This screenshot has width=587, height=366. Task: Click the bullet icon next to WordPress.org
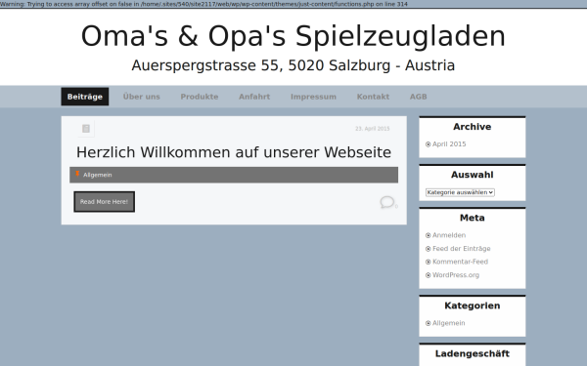coord(428,275)
